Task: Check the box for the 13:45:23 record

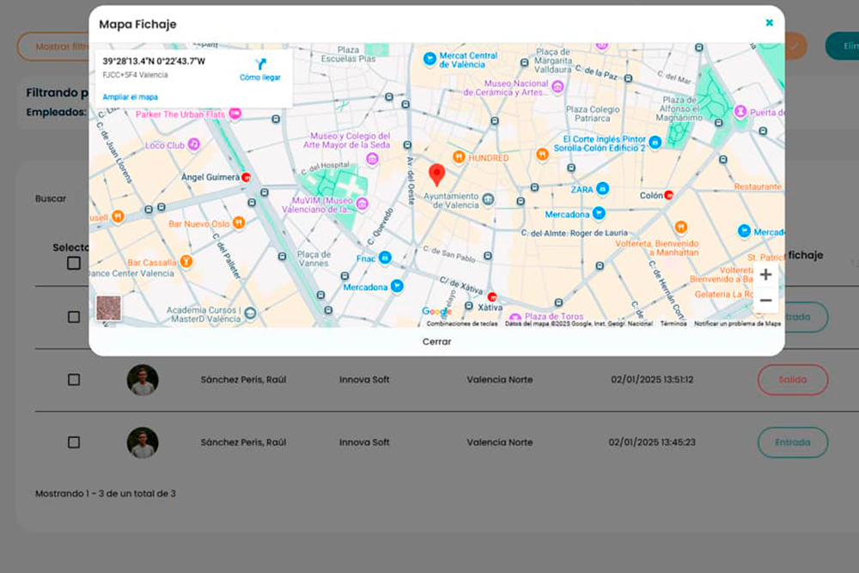Action: tap(74, 442)
